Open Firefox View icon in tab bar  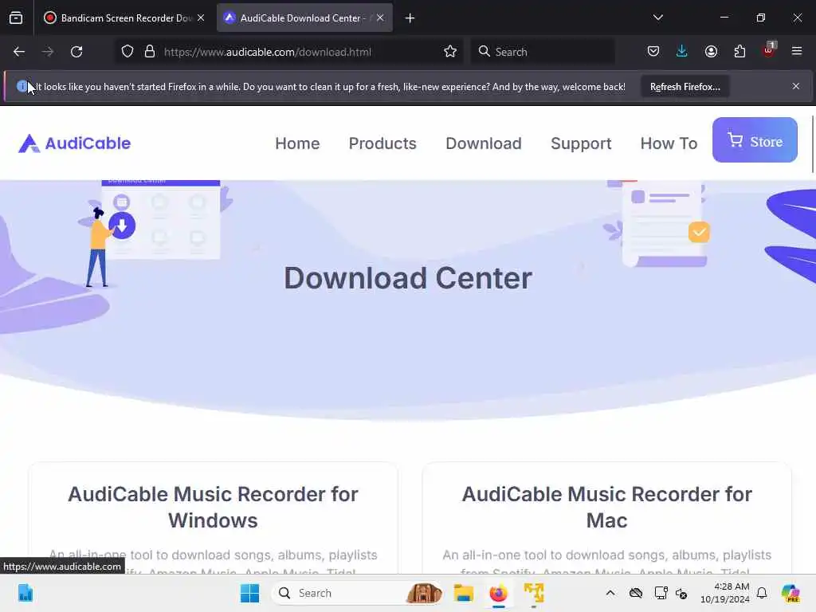tap(16, 18)
